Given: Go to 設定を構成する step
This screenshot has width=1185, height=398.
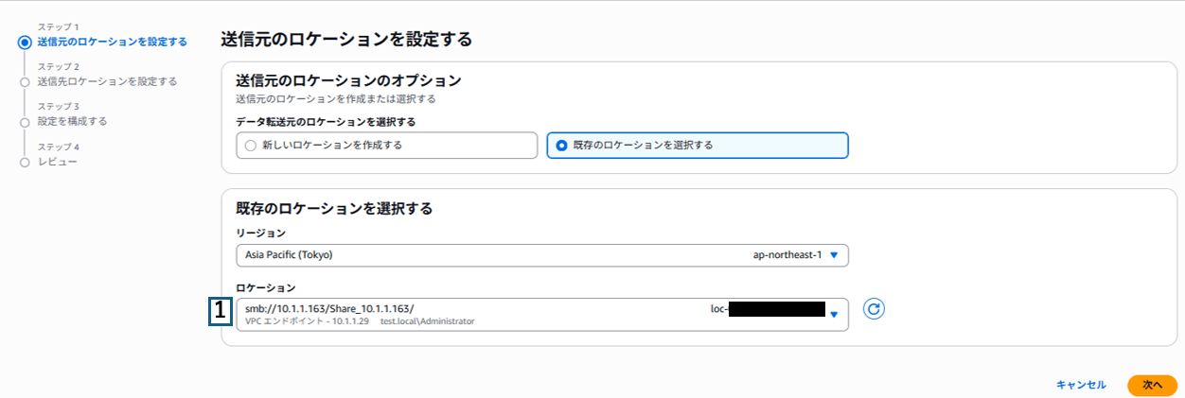Looking at the screenshot, I should click(72, 121).
